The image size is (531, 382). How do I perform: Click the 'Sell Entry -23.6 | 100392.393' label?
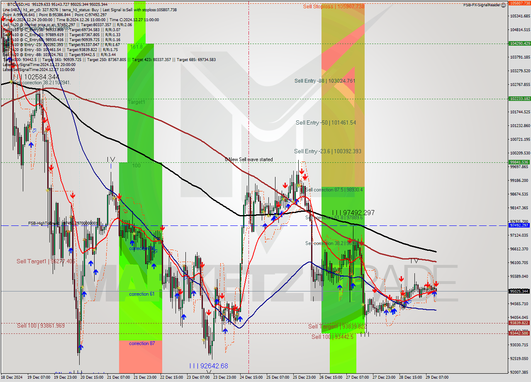[x=327, y=151]
